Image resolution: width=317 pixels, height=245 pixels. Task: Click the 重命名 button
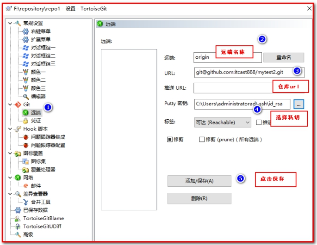pyautogui.click(x=284, y=57)
